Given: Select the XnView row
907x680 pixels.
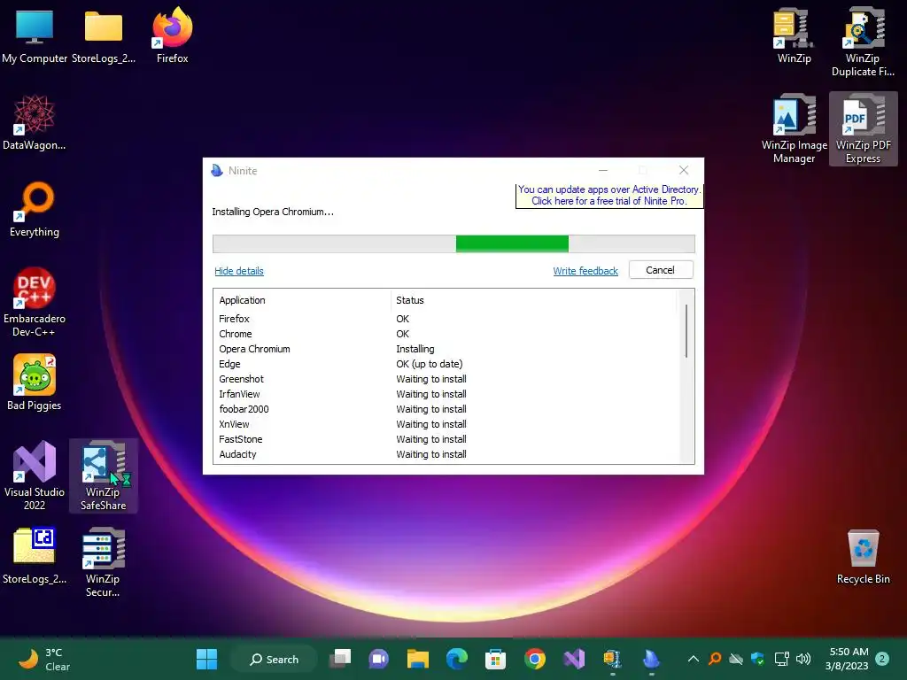Looking at the screenshot, I should (446, 424).
